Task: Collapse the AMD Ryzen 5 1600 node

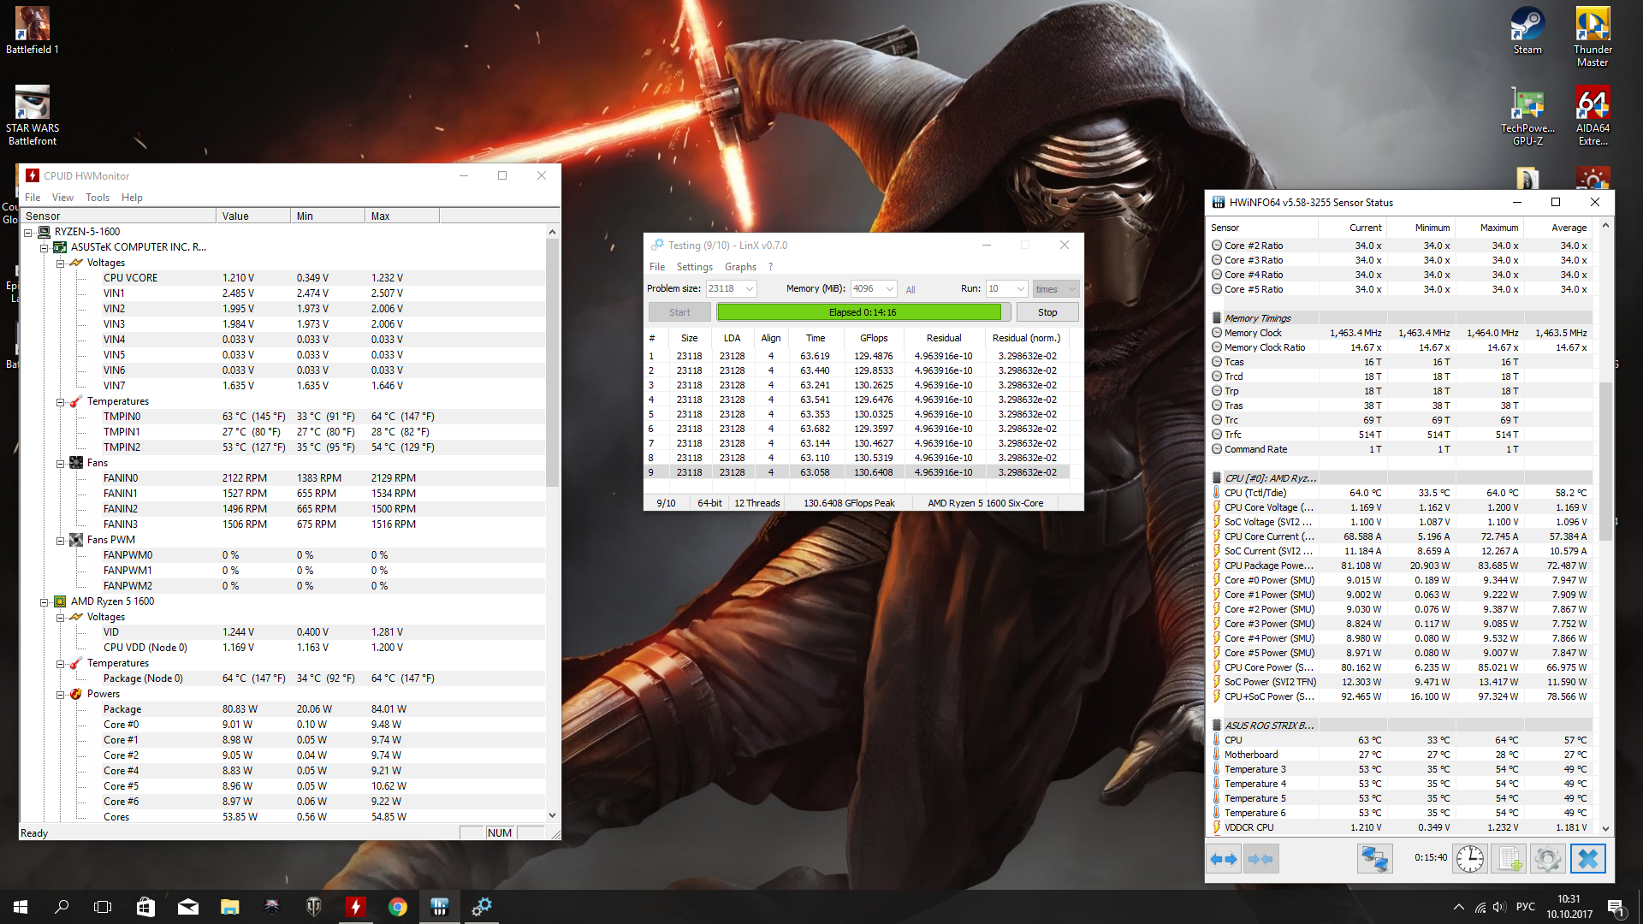Action: tap(44, 601)
